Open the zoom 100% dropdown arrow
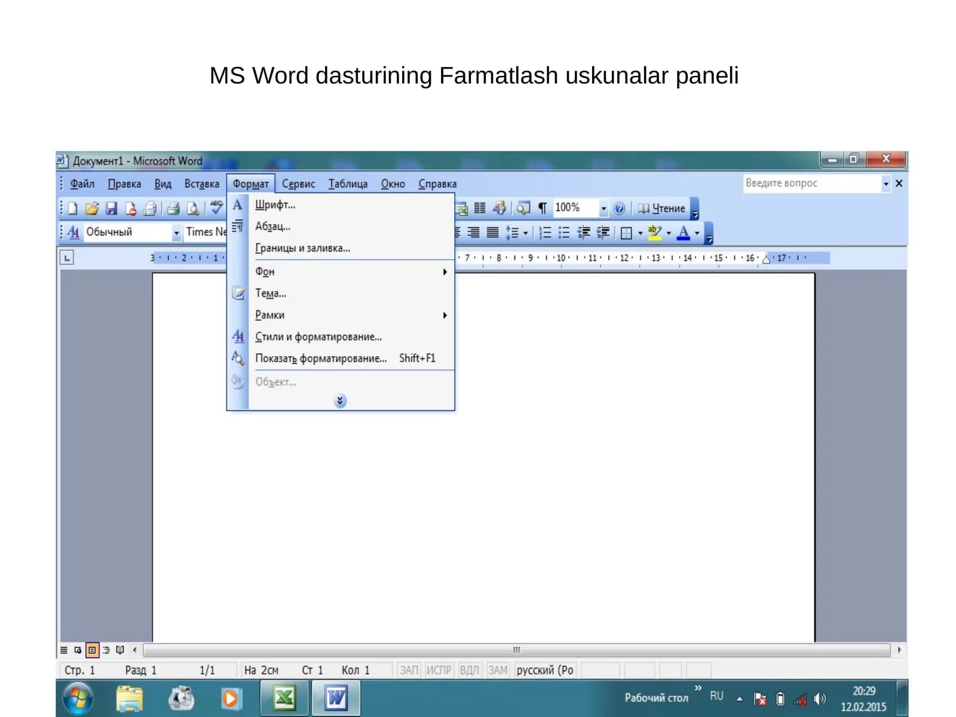 [603, 209]
